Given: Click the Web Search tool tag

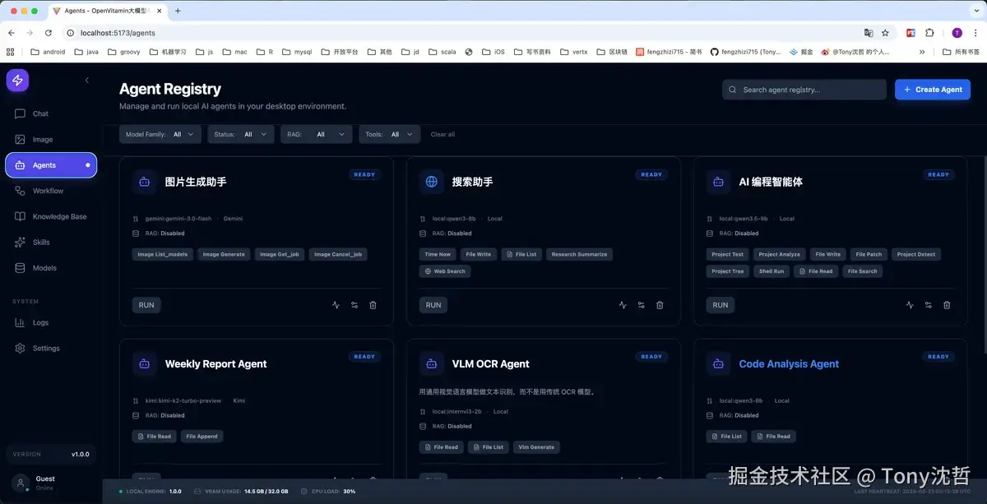Looking at the screenshot, I should click(445, 271).
